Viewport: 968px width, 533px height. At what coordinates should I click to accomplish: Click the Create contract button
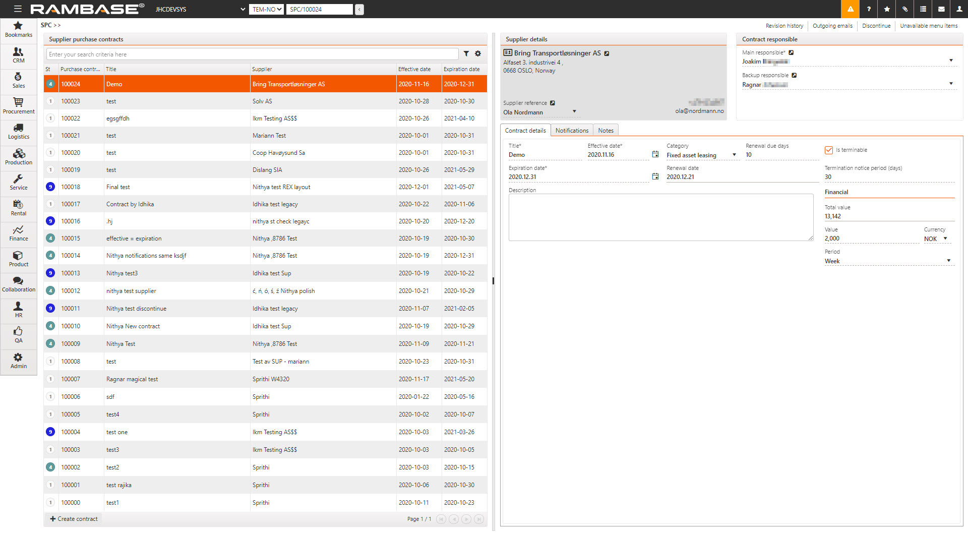point(74,519)
